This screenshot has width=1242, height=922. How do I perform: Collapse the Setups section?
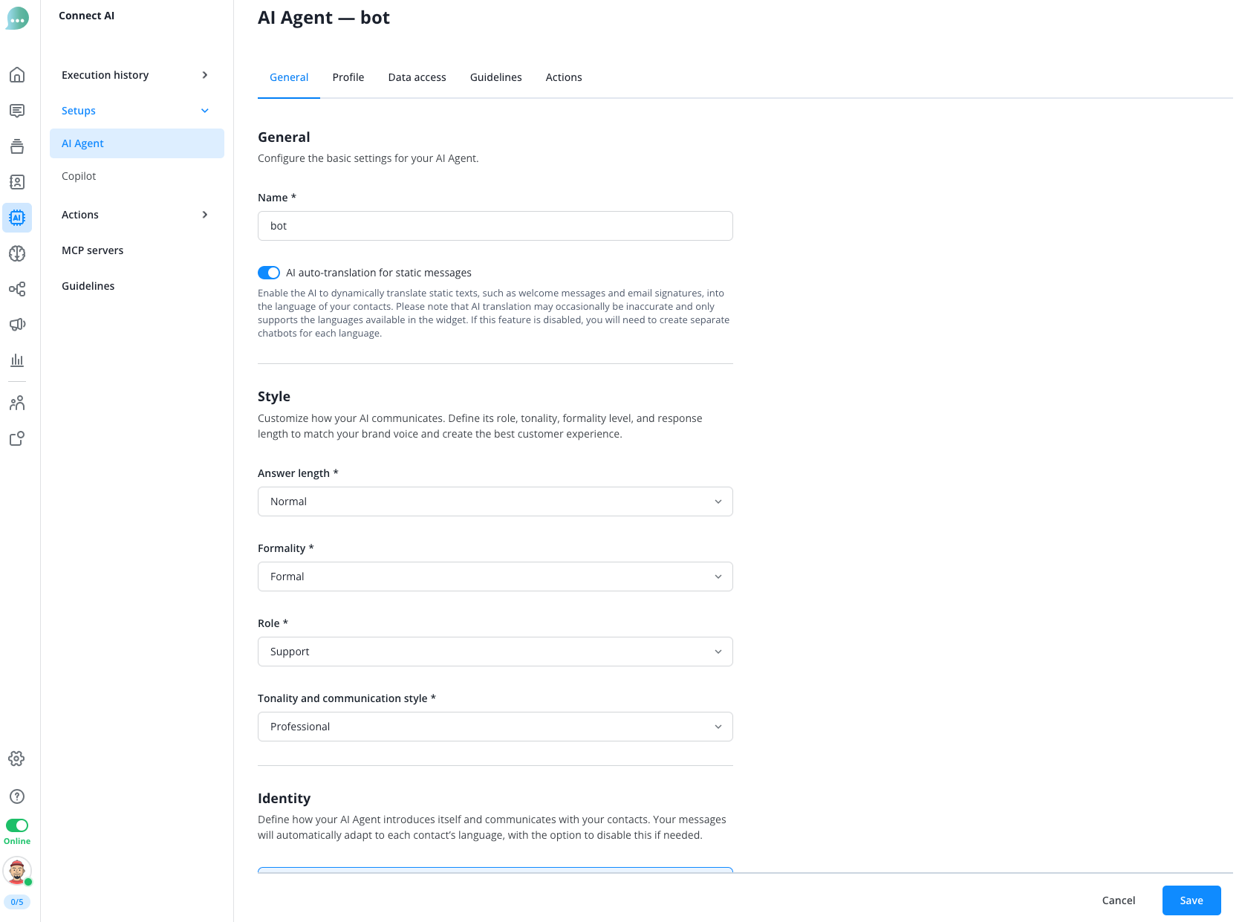tap(136, 111)
